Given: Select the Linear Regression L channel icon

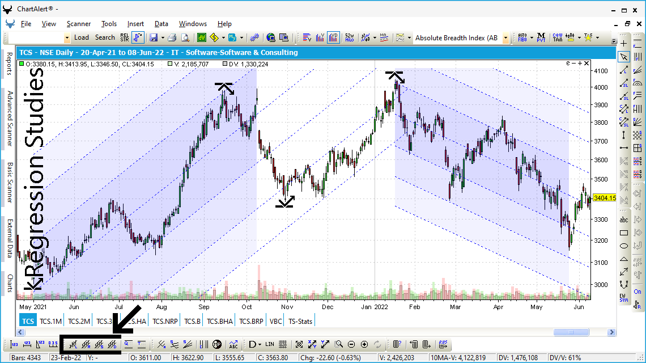Looking at the screenshot, I should (x=73, y=344).
